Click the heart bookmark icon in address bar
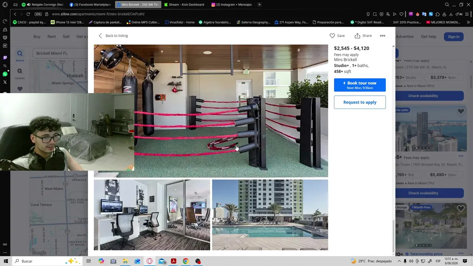 [x=401, y=14]
